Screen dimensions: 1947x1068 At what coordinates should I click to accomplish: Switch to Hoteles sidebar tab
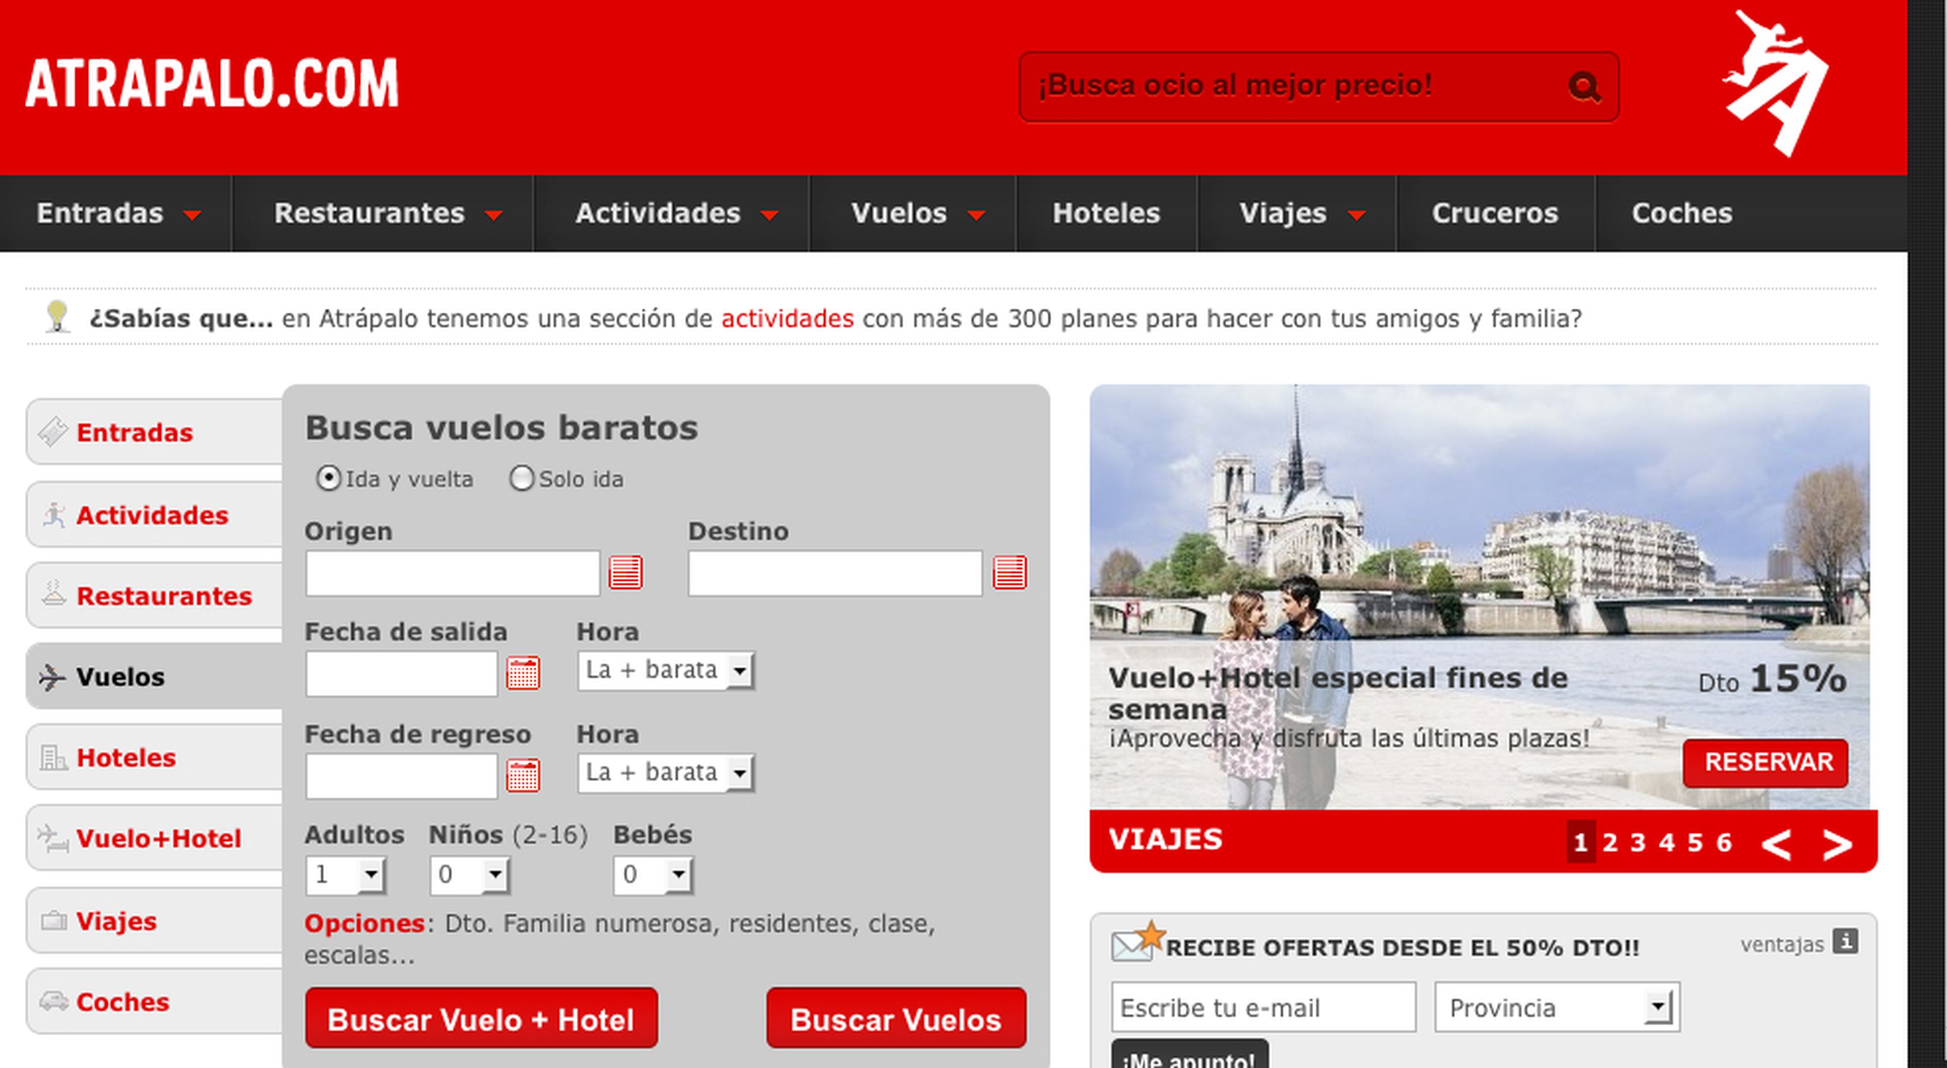[x=125, y=757]
